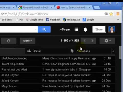Bookmark this page with the star icon
Screen dimensions: 123x92
point(111,14)
